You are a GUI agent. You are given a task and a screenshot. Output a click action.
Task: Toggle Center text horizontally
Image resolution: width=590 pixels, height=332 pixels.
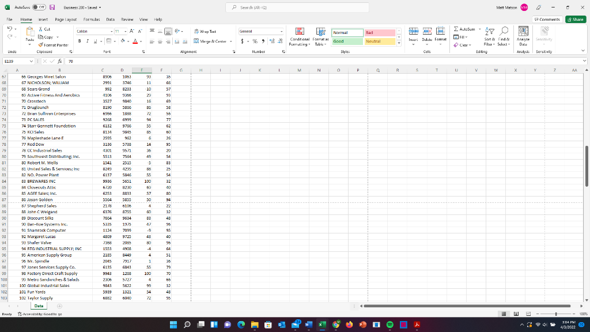tap(160, 41)
